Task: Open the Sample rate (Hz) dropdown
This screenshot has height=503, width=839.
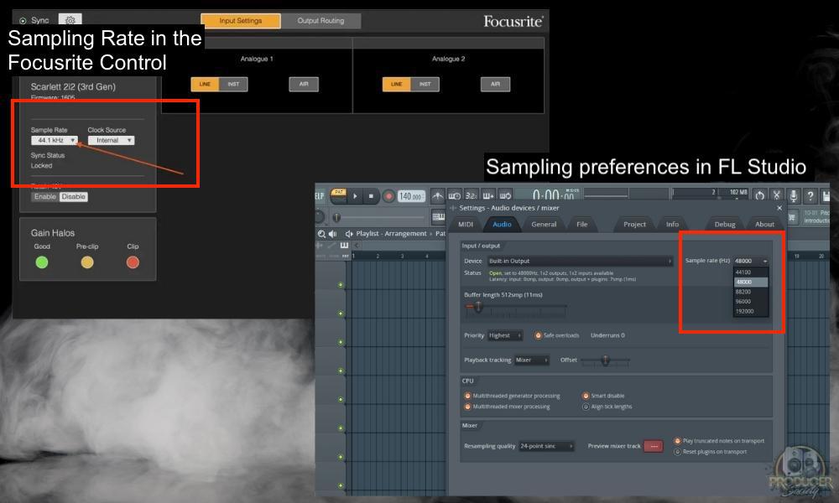Action: pyautogui.click(x=751, y=261)
